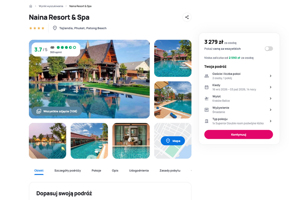Click the cutlery icon beside Wyżywienie
The height and width of the screenshot is (200, 289).
pyautogui.click(x=207, y=110)
